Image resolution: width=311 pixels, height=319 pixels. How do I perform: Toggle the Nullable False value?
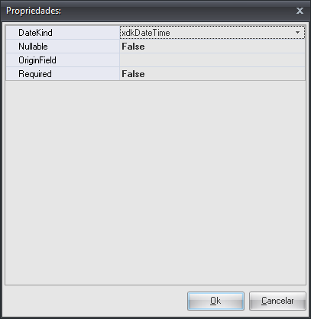[133, 47]
